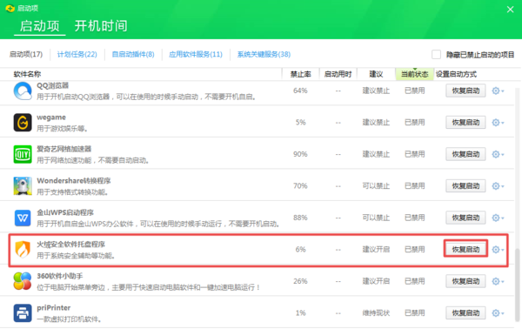This screenshot has height=329, width=522.
Task: Click the QQ浏览器 app icon
Action: point(23,91)
